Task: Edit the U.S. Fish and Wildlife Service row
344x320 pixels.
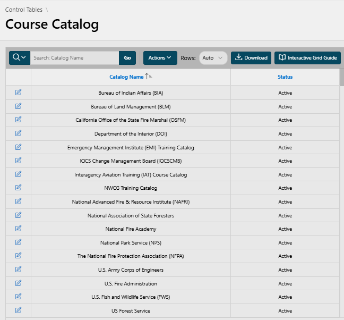Action: pyautogui.click(x=18, y=297)
